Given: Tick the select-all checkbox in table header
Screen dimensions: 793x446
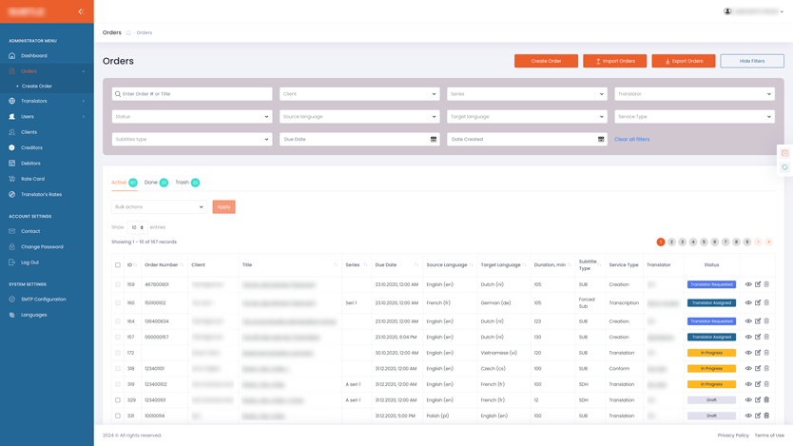Looking at the screenshot, I should click(118, 265).
